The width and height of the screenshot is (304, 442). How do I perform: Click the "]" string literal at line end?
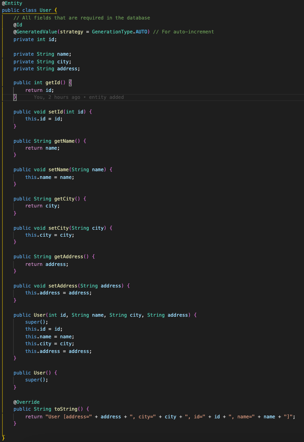click(288, 417)
